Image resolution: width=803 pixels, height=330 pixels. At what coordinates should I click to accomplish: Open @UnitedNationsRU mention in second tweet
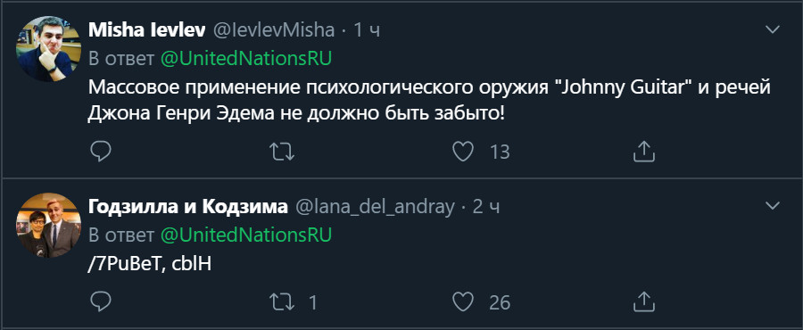click(x=246, y=235)
